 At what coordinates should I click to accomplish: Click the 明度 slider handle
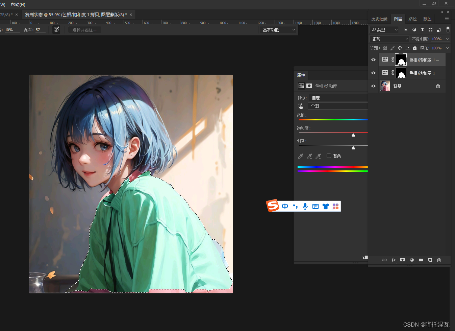(353, 148)
